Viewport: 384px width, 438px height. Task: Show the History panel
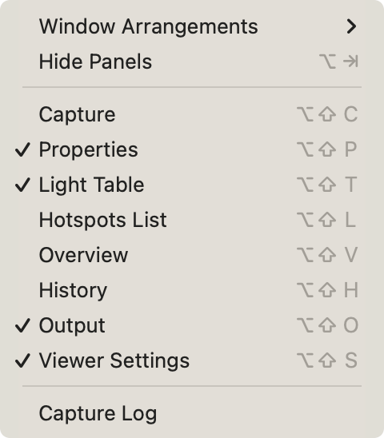pos(192,290)
